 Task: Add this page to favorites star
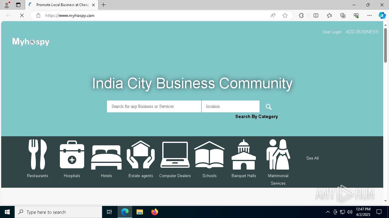[285, 15]
